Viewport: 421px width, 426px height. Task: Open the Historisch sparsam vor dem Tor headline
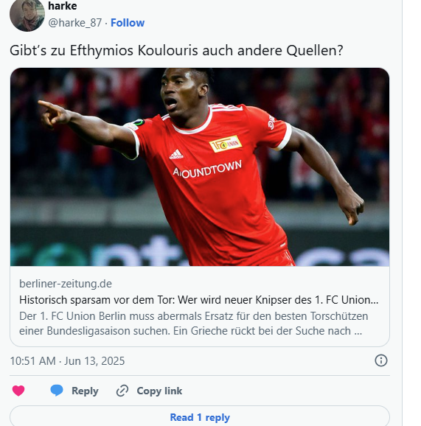[198, 300]
